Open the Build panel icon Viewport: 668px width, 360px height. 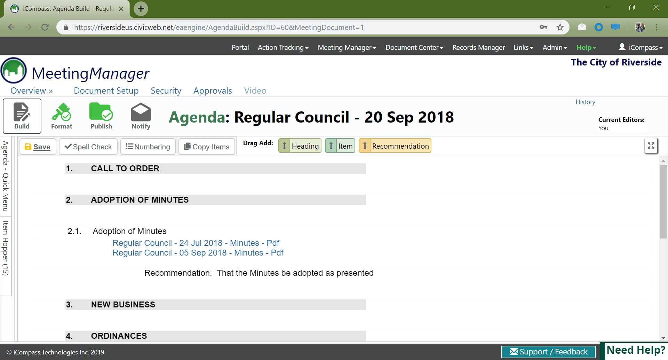(22, 116)
